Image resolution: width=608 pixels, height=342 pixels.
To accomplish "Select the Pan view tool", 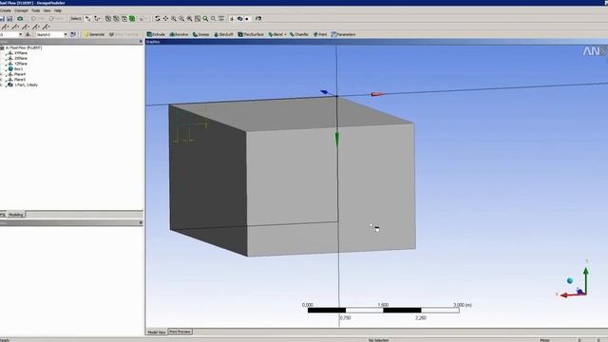I will (165, 19).
